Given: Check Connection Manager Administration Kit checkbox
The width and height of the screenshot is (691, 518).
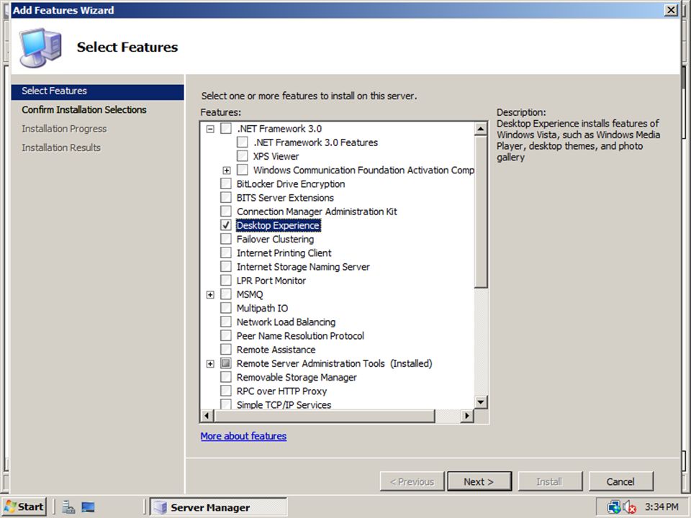Looking at the screenshot, I should coord(225,212).
